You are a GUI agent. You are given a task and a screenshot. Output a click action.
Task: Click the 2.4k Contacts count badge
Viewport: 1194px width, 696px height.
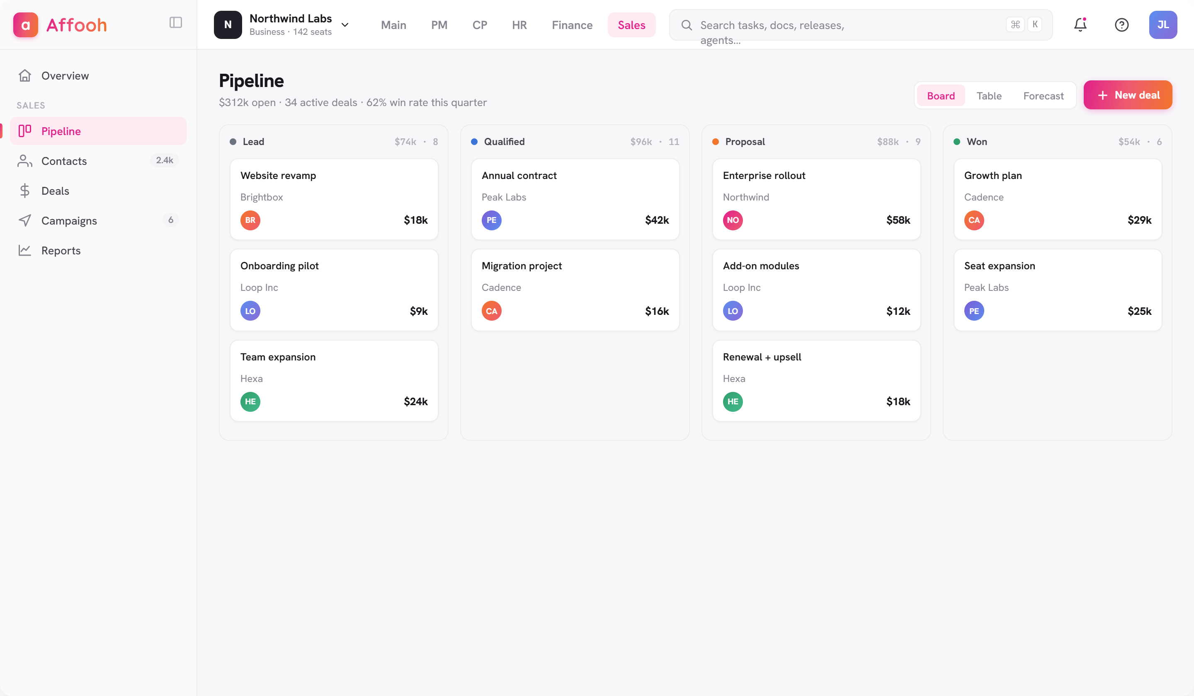[165, 160]
